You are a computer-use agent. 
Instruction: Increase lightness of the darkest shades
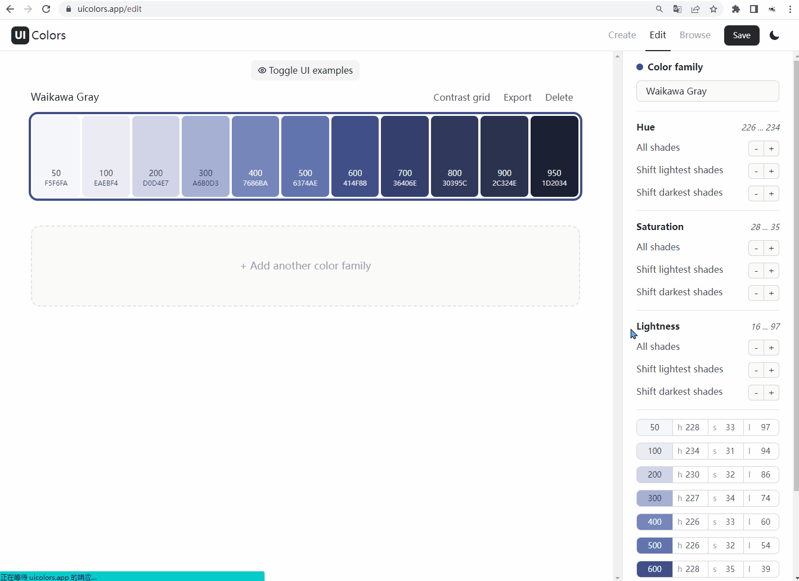771,393
